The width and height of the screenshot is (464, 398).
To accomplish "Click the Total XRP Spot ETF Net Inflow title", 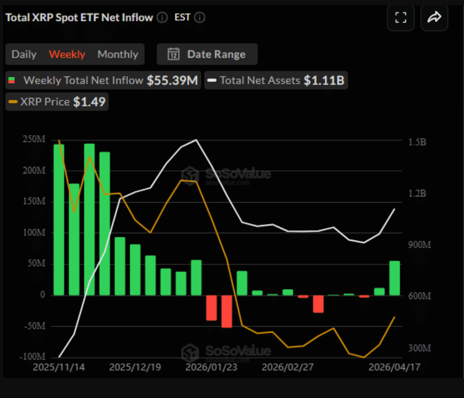I will pos(79,17).
